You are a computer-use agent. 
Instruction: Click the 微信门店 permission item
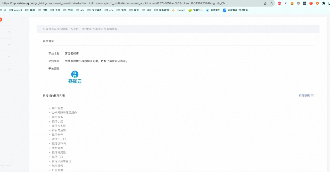coord(57,157)
